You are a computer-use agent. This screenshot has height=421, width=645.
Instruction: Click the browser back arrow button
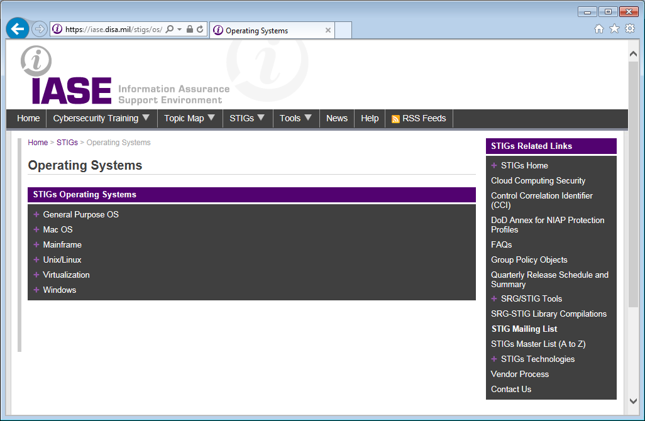[x=17, y=29]
